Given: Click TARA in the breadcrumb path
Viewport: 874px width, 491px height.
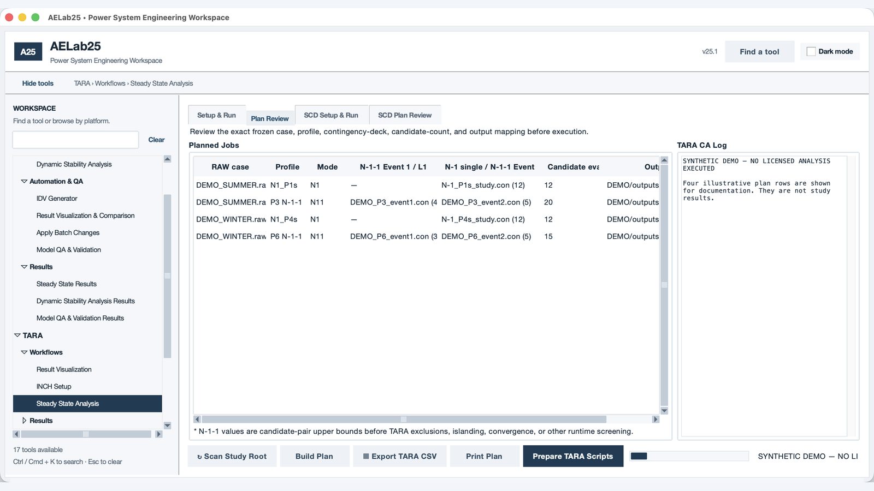Looking at the screenshot, I should 82,83.
